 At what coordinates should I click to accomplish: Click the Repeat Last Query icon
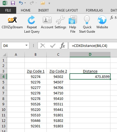tap(31, 20)
